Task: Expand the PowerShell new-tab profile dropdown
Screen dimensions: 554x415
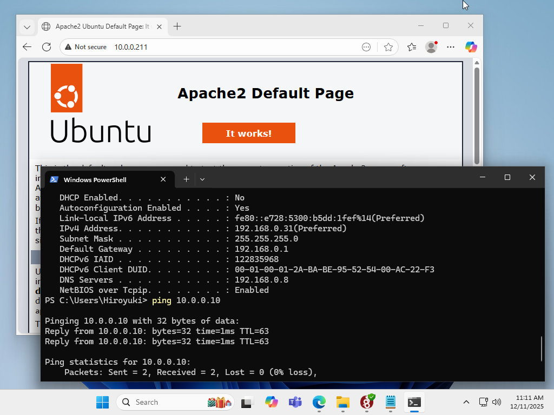Action: pos(202,179)
